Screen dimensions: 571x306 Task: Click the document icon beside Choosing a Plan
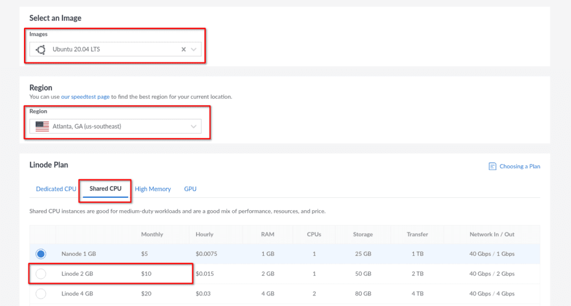[x=492, y=166]
